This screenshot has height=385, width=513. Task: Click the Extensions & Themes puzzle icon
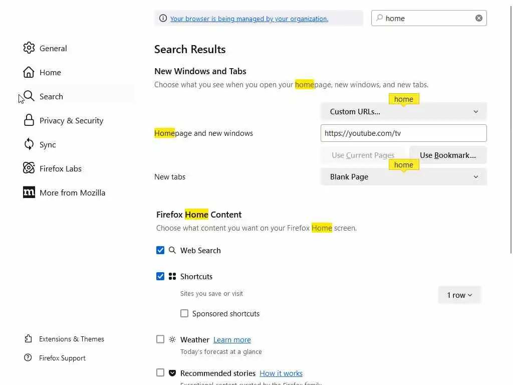coord(28,339)
